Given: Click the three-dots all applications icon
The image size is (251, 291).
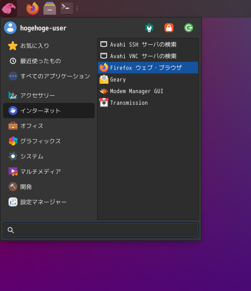Looking at the screenshot, I should tap(13, 76).
